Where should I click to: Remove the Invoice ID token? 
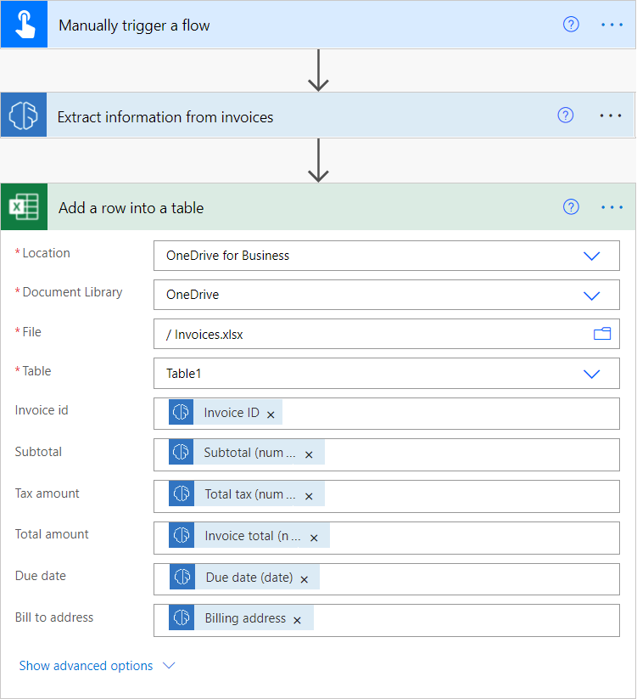tap(270, 413)
